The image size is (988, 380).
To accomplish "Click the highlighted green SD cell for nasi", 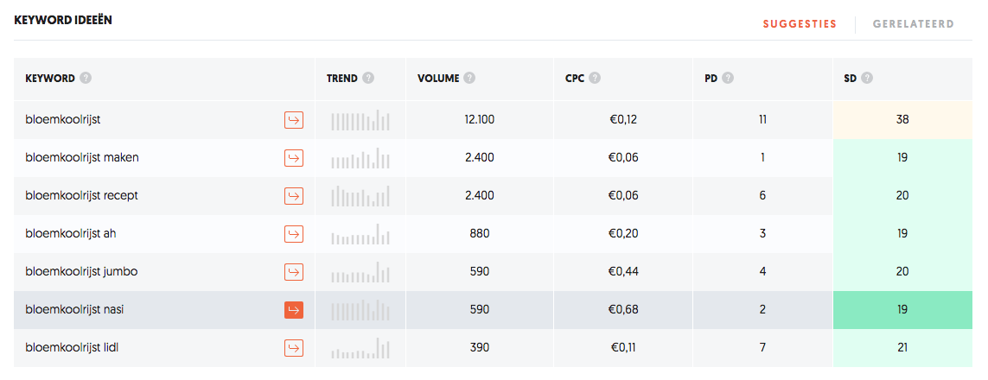I will [x=902, y=309].
